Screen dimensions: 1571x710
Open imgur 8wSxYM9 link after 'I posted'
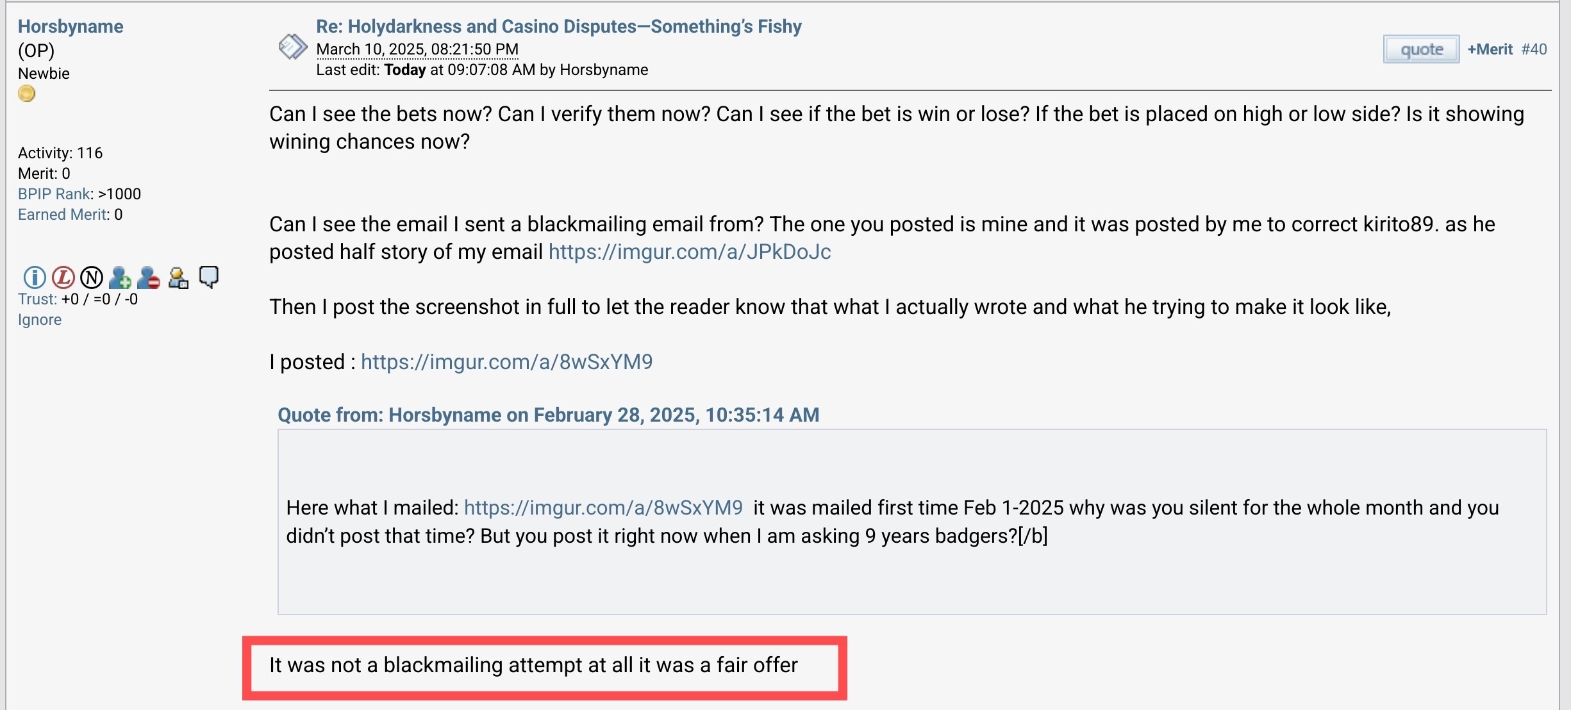click(506, 362)
